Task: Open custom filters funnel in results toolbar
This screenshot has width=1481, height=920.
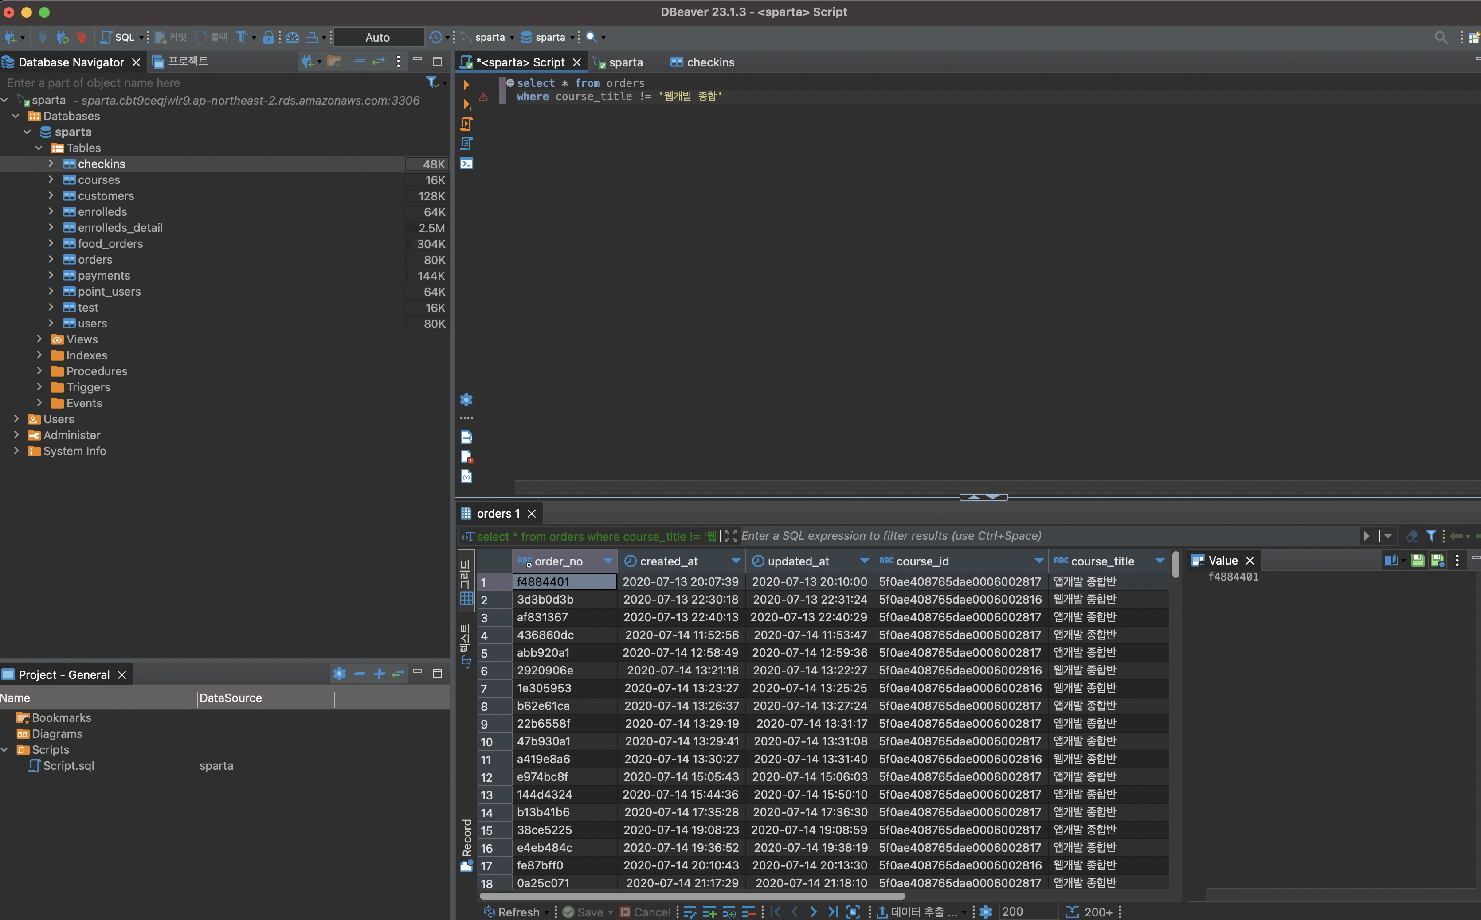Action: click(1431, 536)
